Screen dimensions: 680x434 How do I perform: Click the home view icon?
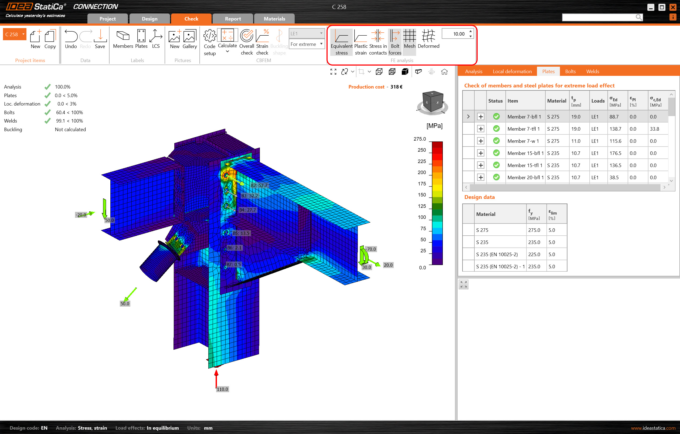click(444, 72)
